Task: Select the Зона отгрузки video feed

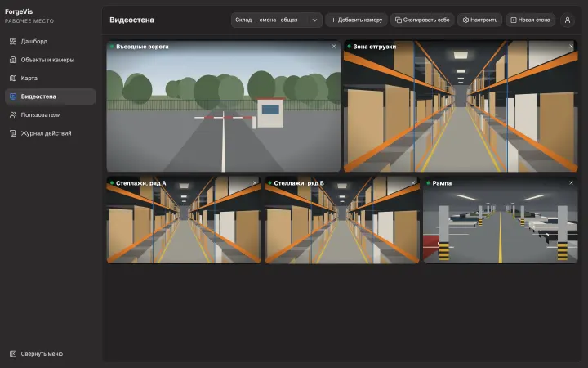Action: pyautogui.click(x=461, y=106)
